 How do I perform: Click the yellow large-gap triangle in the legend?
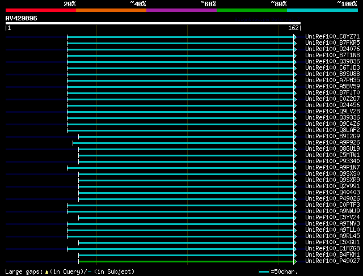tap(47, 272)
